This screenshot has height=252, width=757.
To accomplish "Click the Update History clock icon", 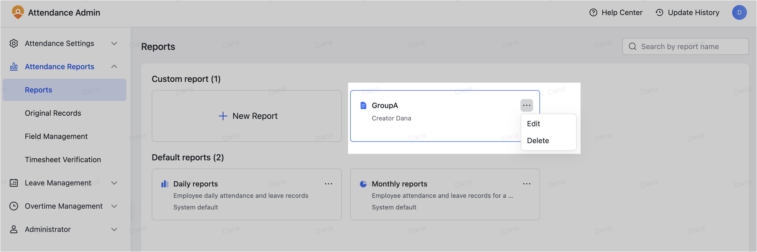I will pos(659,12).
